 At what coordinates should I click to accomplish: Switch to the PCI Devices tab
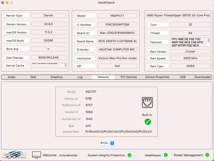tap(129, 77)
